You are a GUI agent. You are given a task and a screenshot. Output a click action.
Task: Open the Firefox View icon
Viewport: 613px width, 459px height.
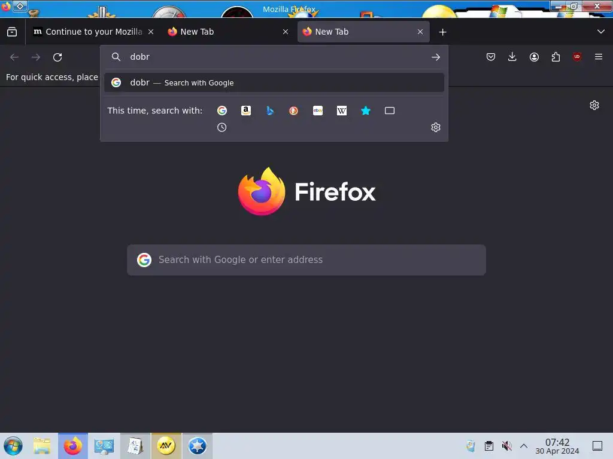[x=12, y=32]
